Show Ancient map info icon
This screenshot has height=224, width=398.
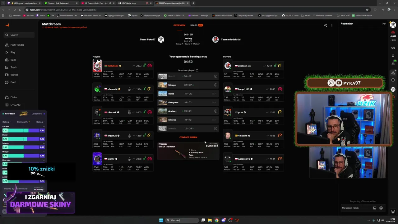pyautogui.click(x=215, y=111)
